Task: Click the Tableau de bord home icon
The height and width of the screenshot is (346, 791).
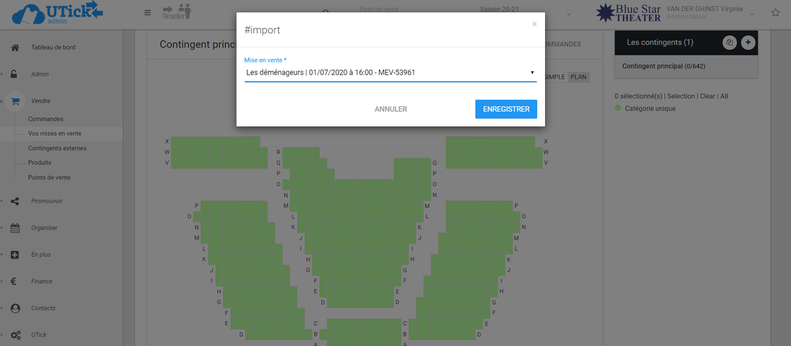Action: tap(15, 47)
